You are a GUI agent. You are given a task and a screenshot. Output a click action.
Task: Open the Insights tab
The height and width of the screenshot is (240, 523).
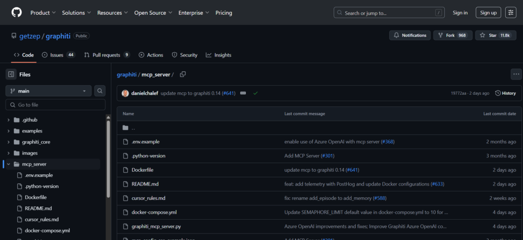(219, 55)
